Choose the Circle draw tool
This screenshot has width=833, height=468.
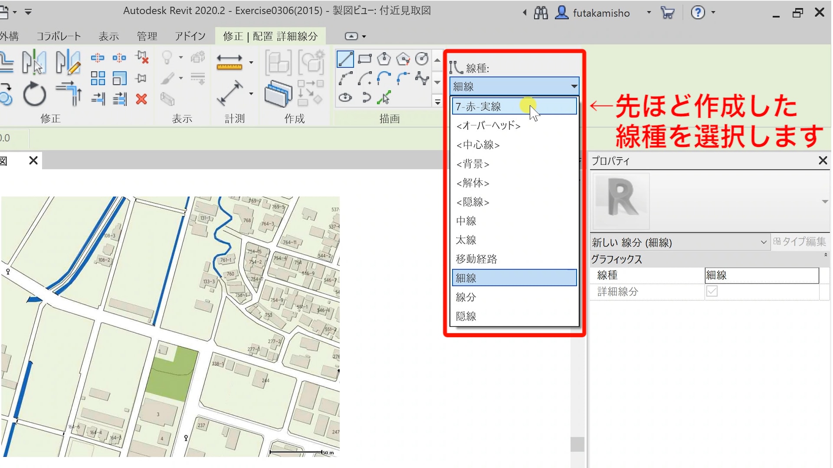pyautogui.click(x=422, y=59)
